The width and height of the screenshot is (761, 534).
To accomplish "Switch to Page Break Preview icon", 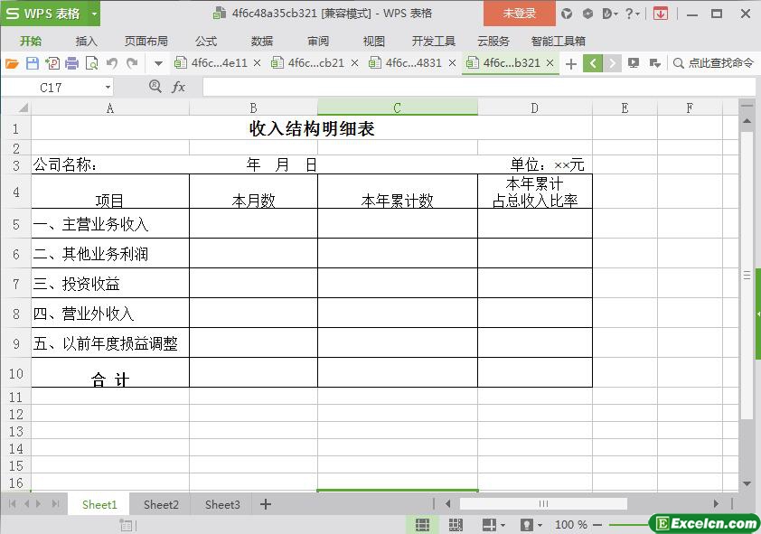I will coord(456,525).
